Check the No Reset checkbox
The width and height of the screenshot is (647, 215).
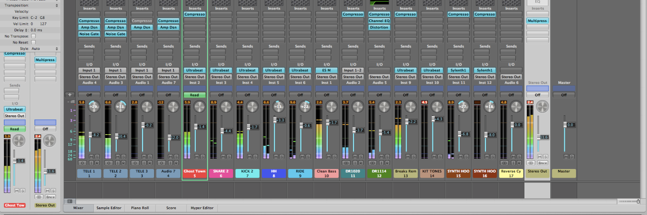click(33, 43)
